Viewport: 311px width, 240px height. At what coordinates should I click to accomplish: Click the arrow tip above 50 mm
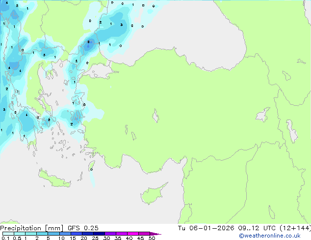[x=155, y=234]
